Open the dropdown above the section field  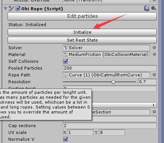(124, 105)
